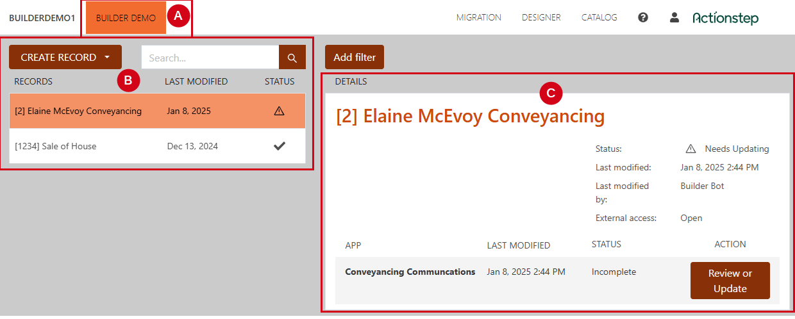Open the CREATE RECORD dropdown
The height and width of the screenshot is (319, 795).
(x=65, y=57)
